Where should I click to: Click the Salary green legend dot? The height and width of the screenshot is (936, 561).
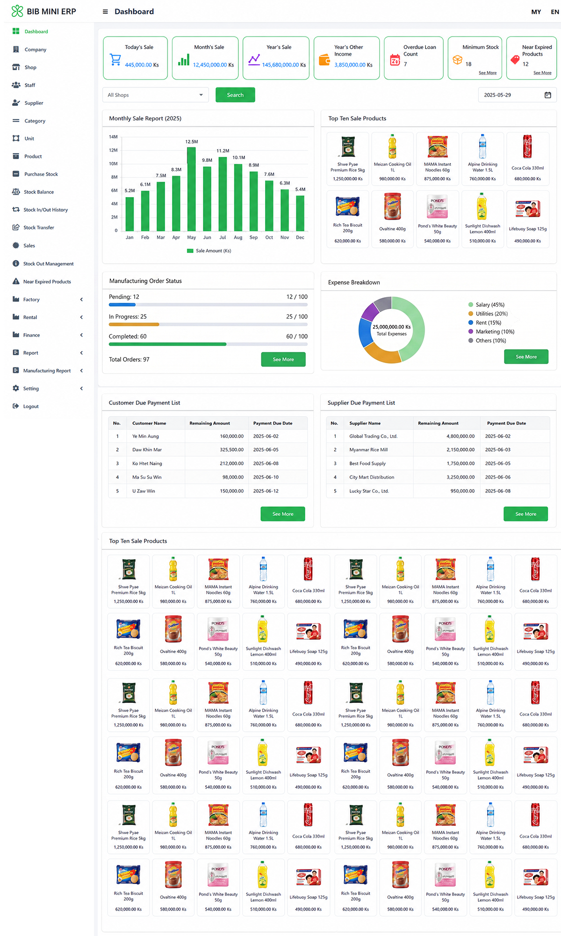point(471,305)
